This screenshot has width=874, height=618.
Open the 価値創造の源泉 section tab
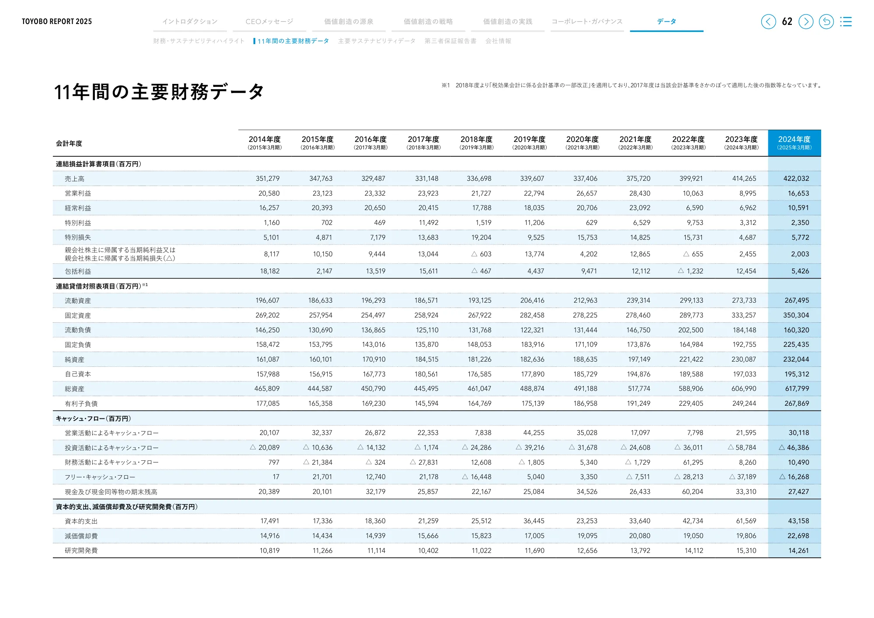point(349,21)
